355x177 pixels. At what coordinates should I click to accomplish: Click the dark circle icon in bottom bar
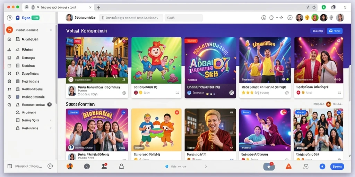87,166
